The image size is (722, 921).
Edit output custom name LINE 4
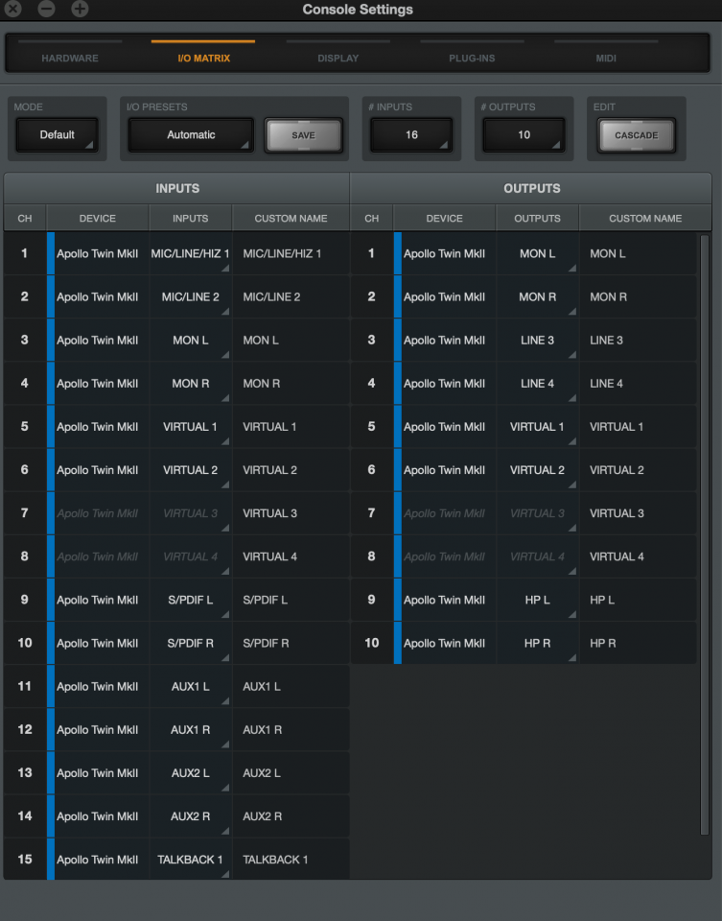638,384
